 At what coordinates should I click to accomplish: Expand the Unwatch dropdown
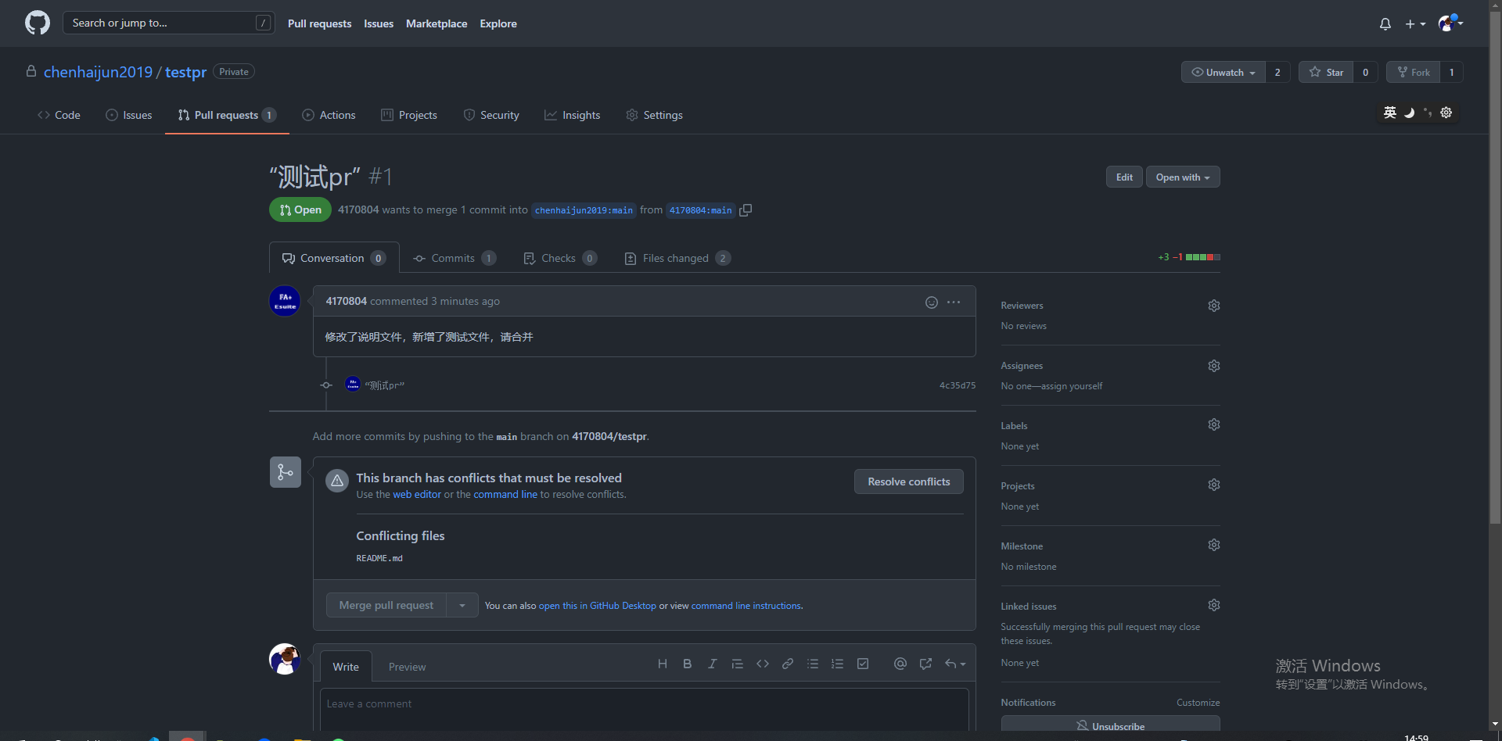click(1224, 72)
